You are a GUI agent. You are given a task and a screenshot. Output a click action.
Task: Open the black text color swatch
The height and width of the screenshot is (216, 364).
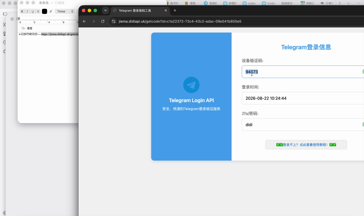45,12
